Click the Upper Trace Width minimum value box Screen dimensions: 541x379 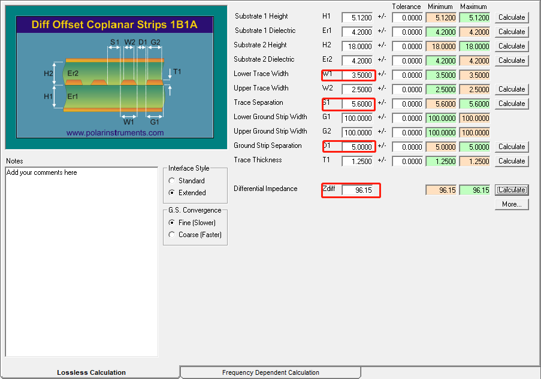[440, 90]
